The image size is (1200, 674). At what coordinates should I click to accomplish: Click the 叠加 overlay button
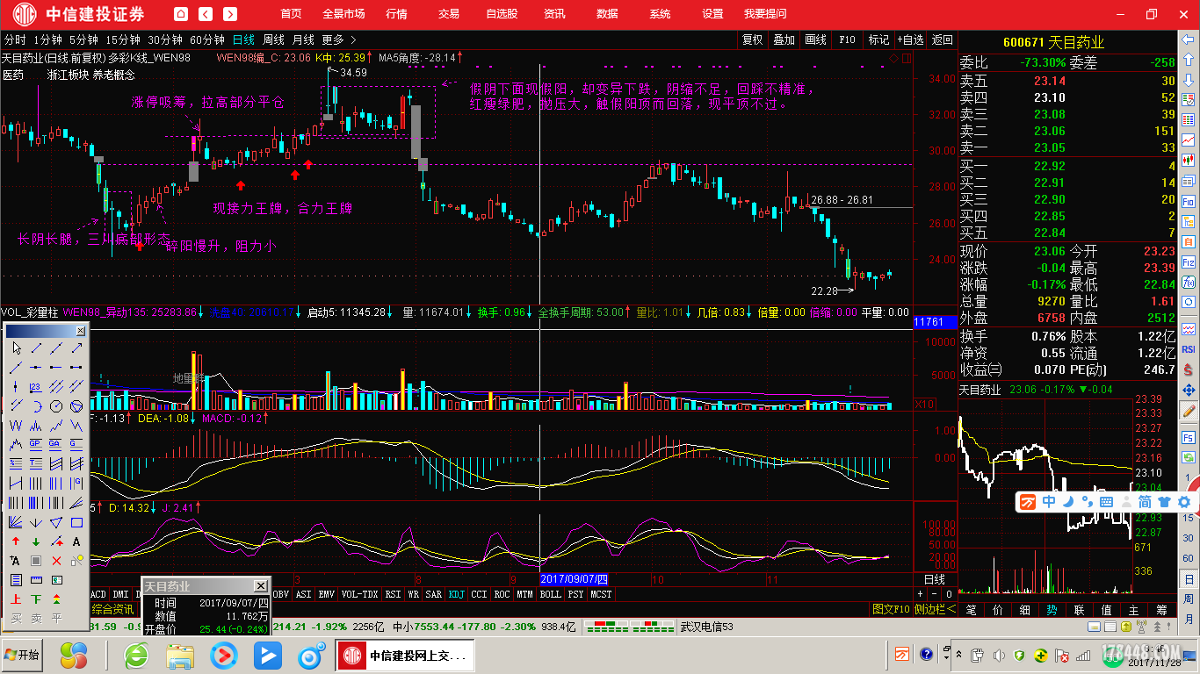pyautogui.click(x=784, y=39)
